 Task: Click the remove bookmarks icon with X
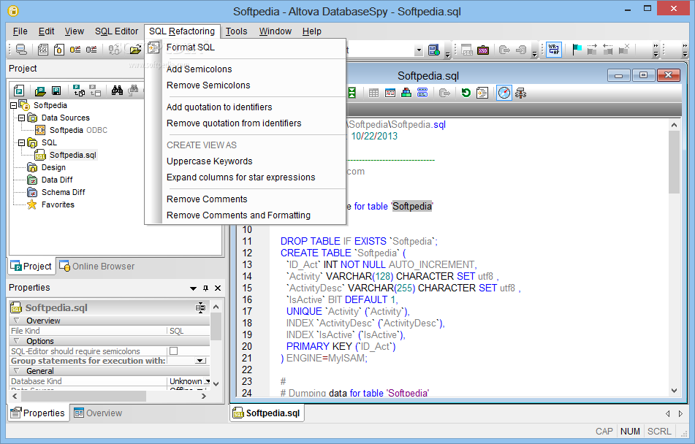pos(623,50)
